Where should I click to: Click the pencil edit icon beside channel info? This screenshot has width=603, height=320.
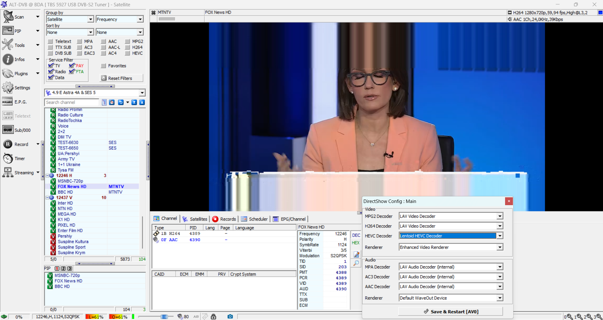pyautogui.click(x=356, y=255)
